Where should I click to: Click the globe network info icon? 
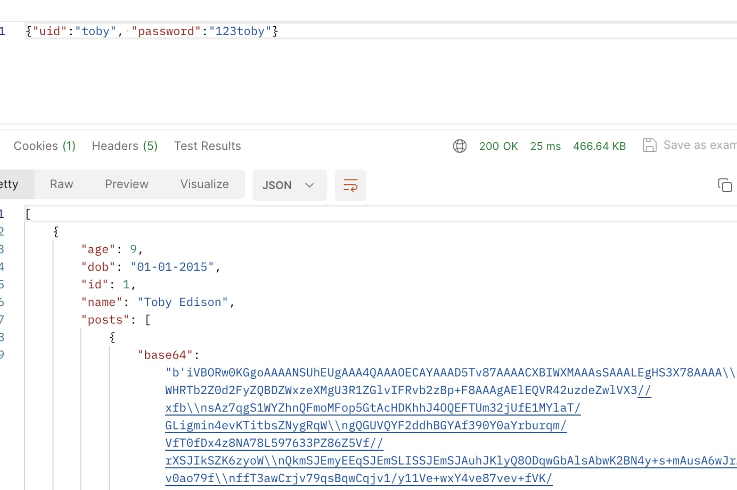[459, 146]
